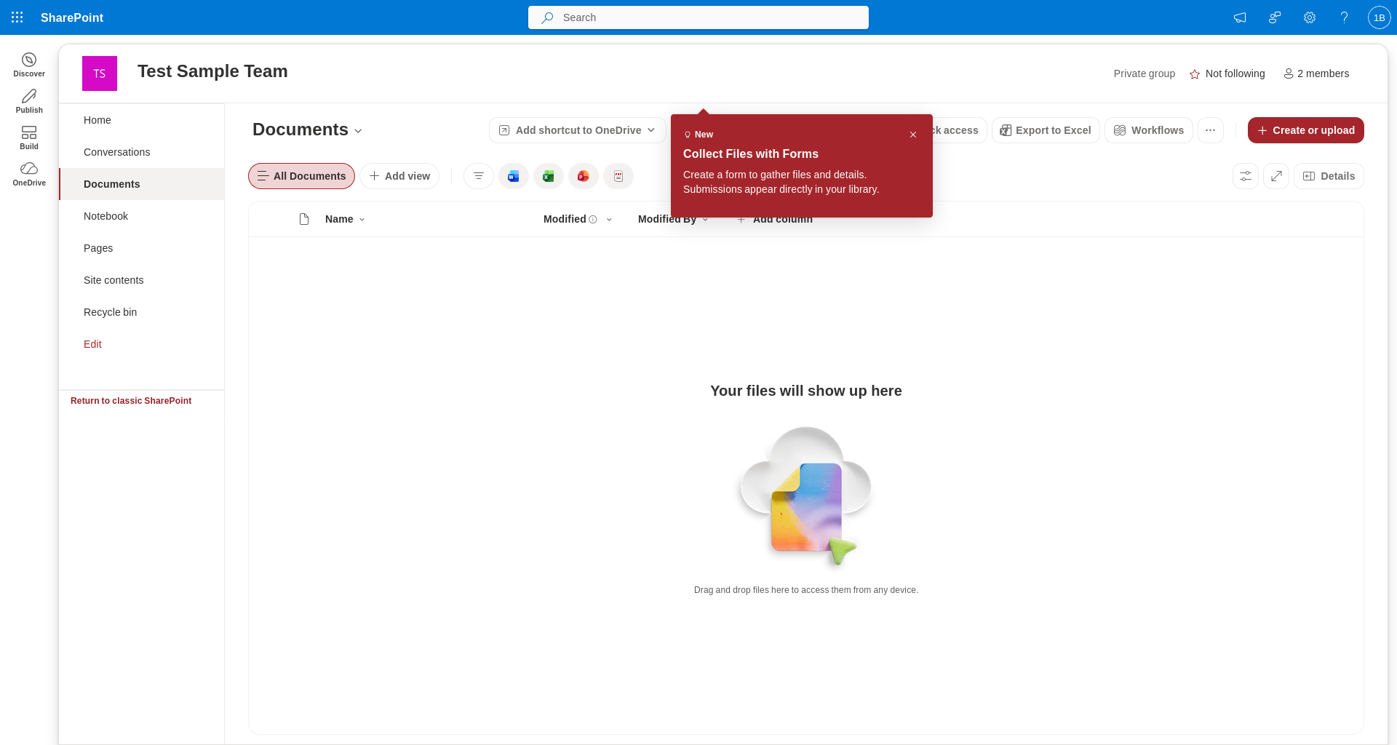Click Add view button
Screen dimensions: 1397x745
point(399,176)
